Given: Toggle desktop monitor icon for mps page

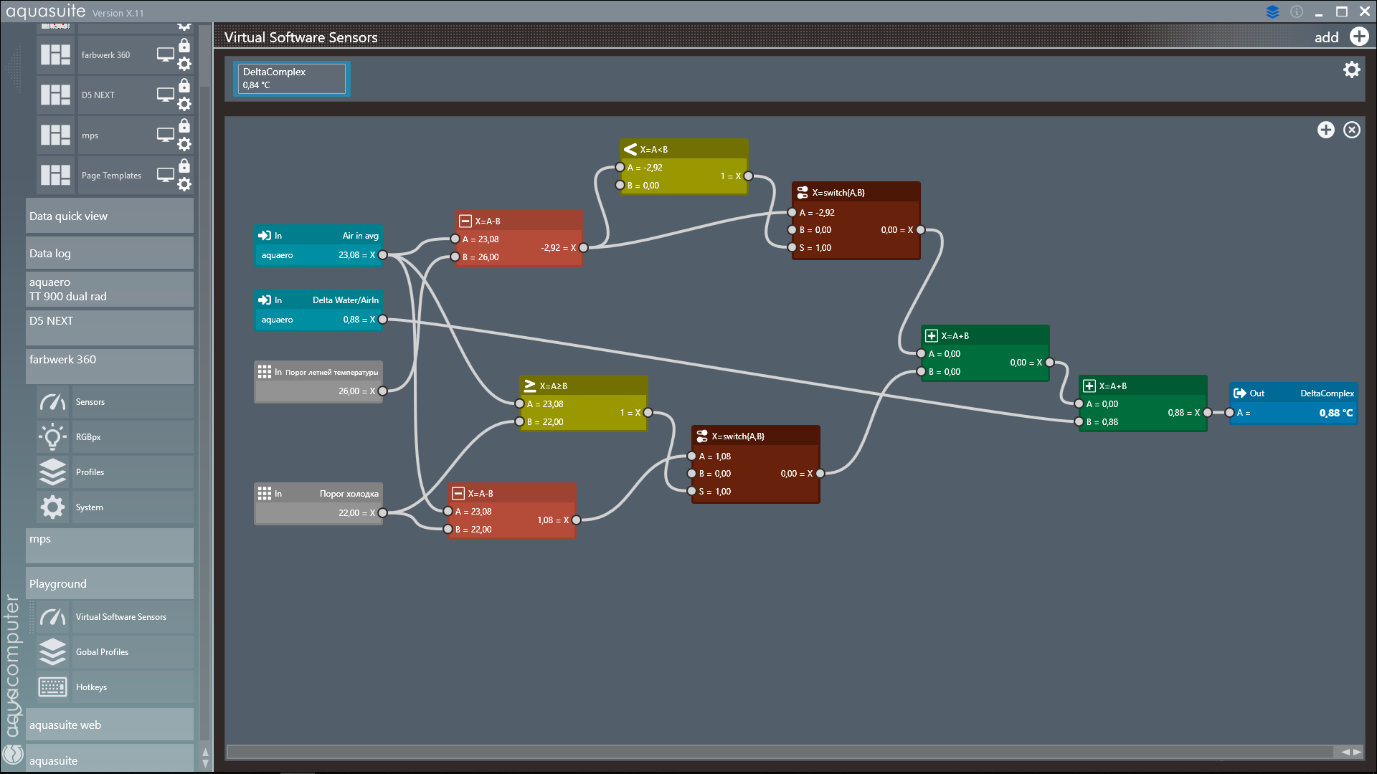Looking at the screenshot, I should tap(166, 135).
